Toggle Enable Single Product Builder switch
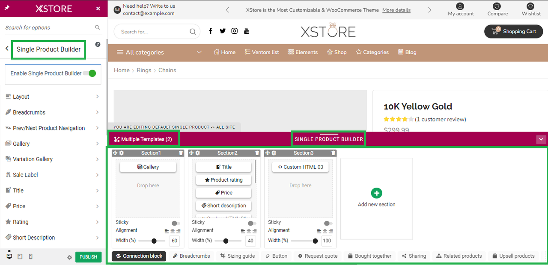Viewport: 548px width, 265px height. tap(89, 74)
